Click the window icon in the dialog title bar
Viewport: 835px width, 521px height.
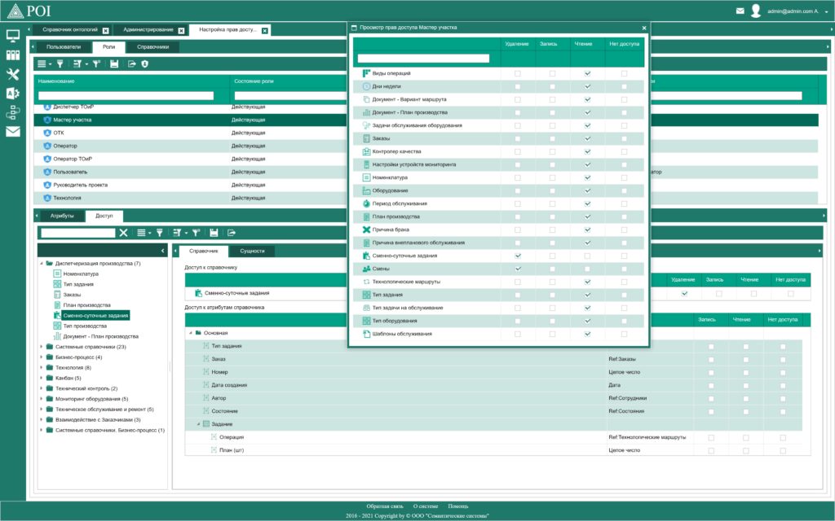[354, 27]
